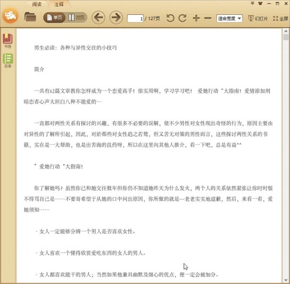Viewport: 290px width, 284px height.
Task: Rotate the page counterclockwise
Action: (170, 18)
